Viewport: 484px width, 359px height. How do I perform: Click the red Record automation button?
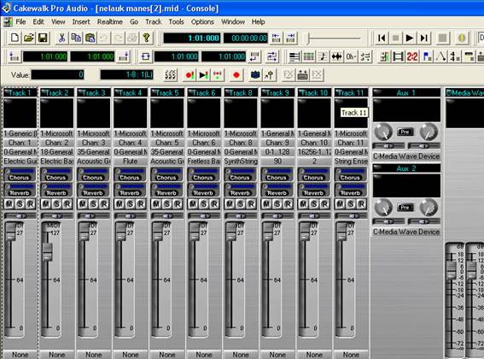(236, 75)
